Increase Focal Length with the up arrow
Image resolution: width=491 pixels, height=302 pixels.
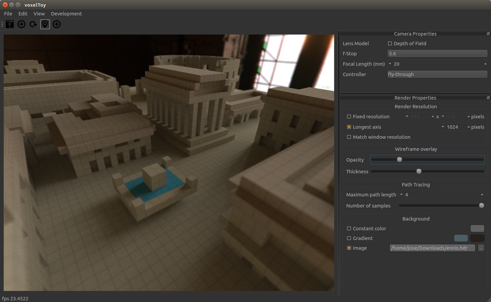[485, 64]
